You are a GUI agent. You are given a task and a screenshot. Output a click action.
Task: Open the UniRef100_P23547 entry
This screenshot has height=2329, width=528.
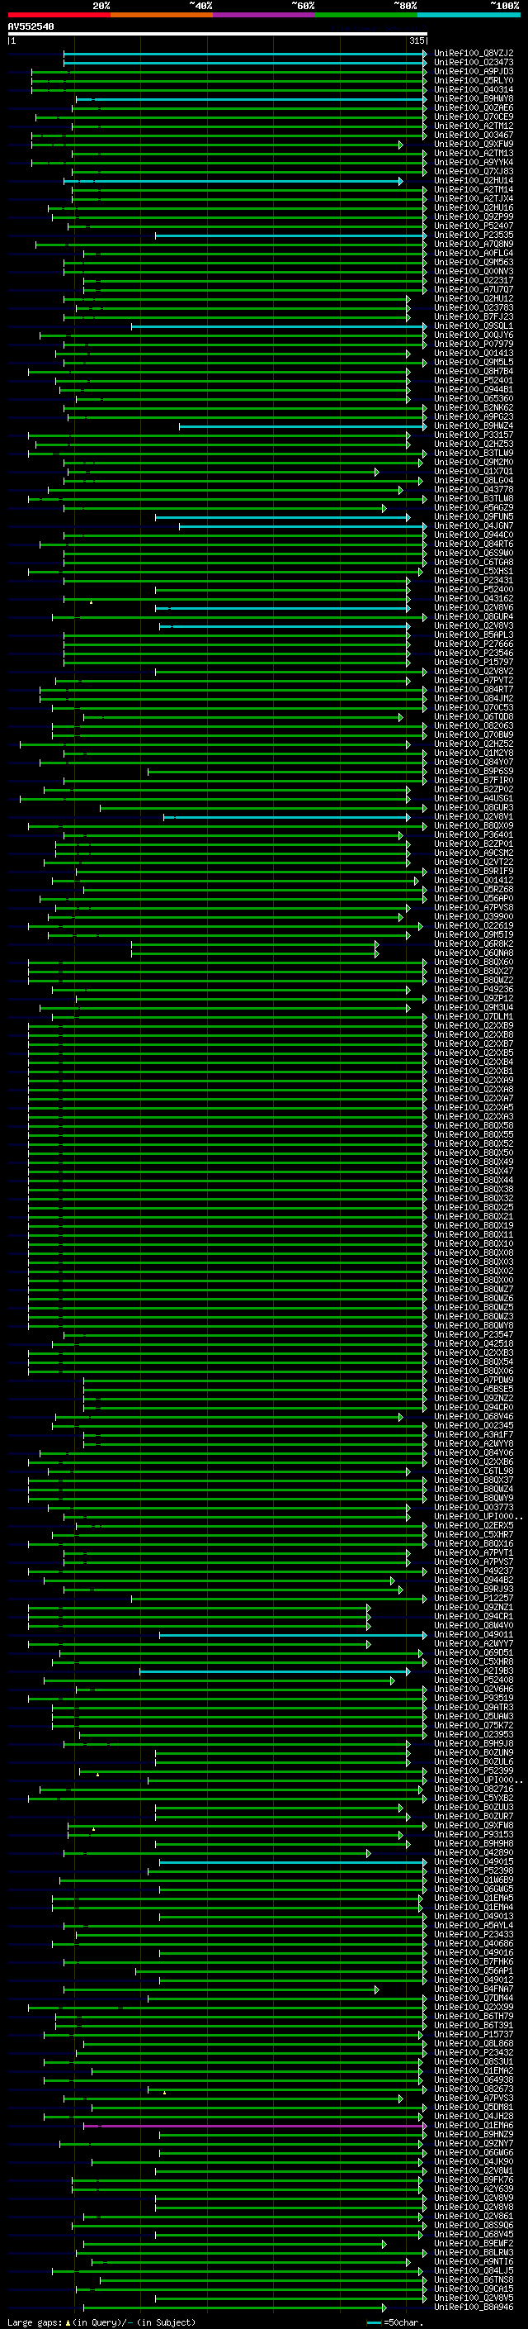(x=474, y=1334)
